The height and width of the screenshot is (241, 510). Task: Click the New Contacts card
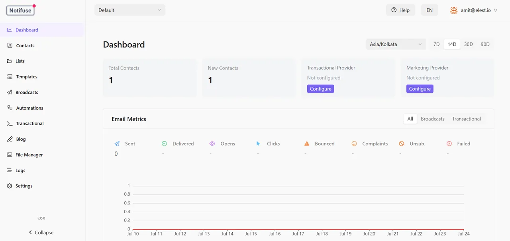[249, 78]
